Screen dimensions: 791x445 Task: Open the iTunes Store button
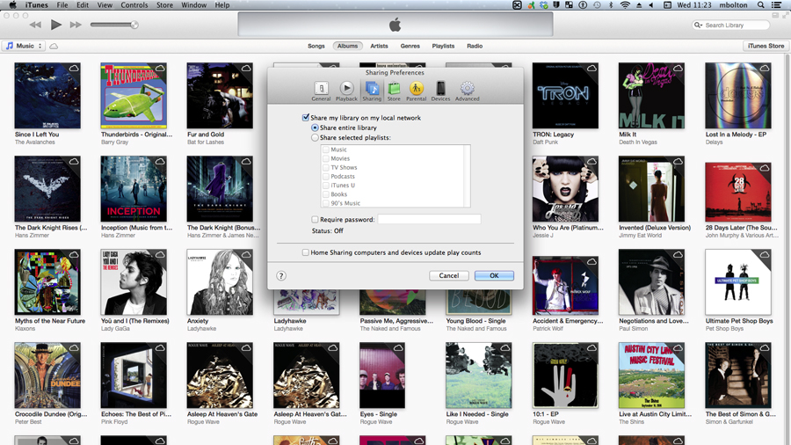[x=766, y=46]
